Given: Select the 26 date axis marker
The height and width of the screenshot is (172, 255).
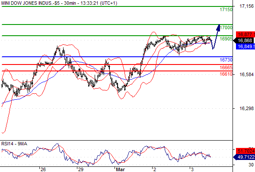Looking at the screenshot, I should click(x=43, y=169).
